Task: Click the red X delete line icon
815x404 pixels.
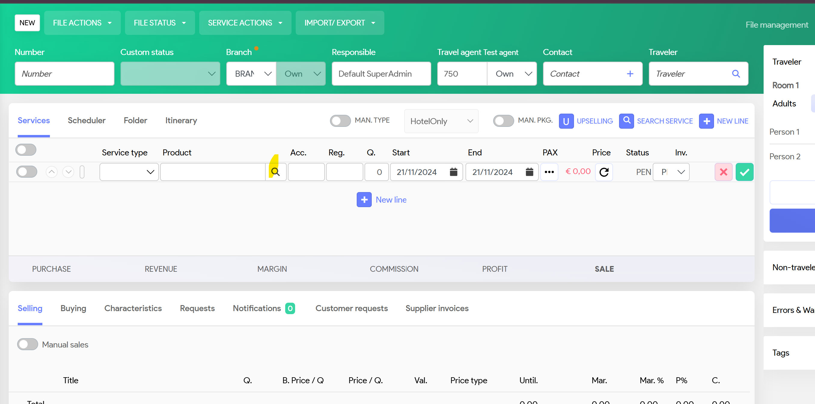Action: pyautogui.click(x=723, y=172)
